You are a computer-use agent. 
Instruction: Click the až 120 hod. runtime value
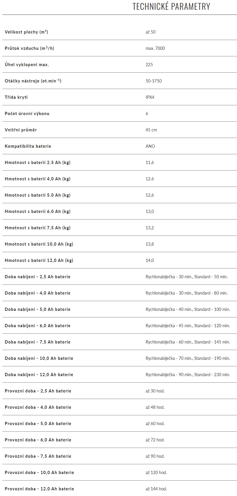pyautogui.click(x=156, y=473)
